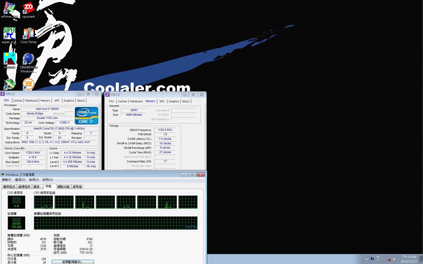This screenshot has height=264, width=423.
Task: Click the CPU usage 0 % gauge
Action: (x=17, y=202)
